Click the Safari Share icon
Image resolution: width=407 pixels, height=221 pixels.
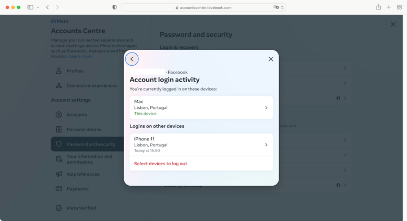(378, 7)
